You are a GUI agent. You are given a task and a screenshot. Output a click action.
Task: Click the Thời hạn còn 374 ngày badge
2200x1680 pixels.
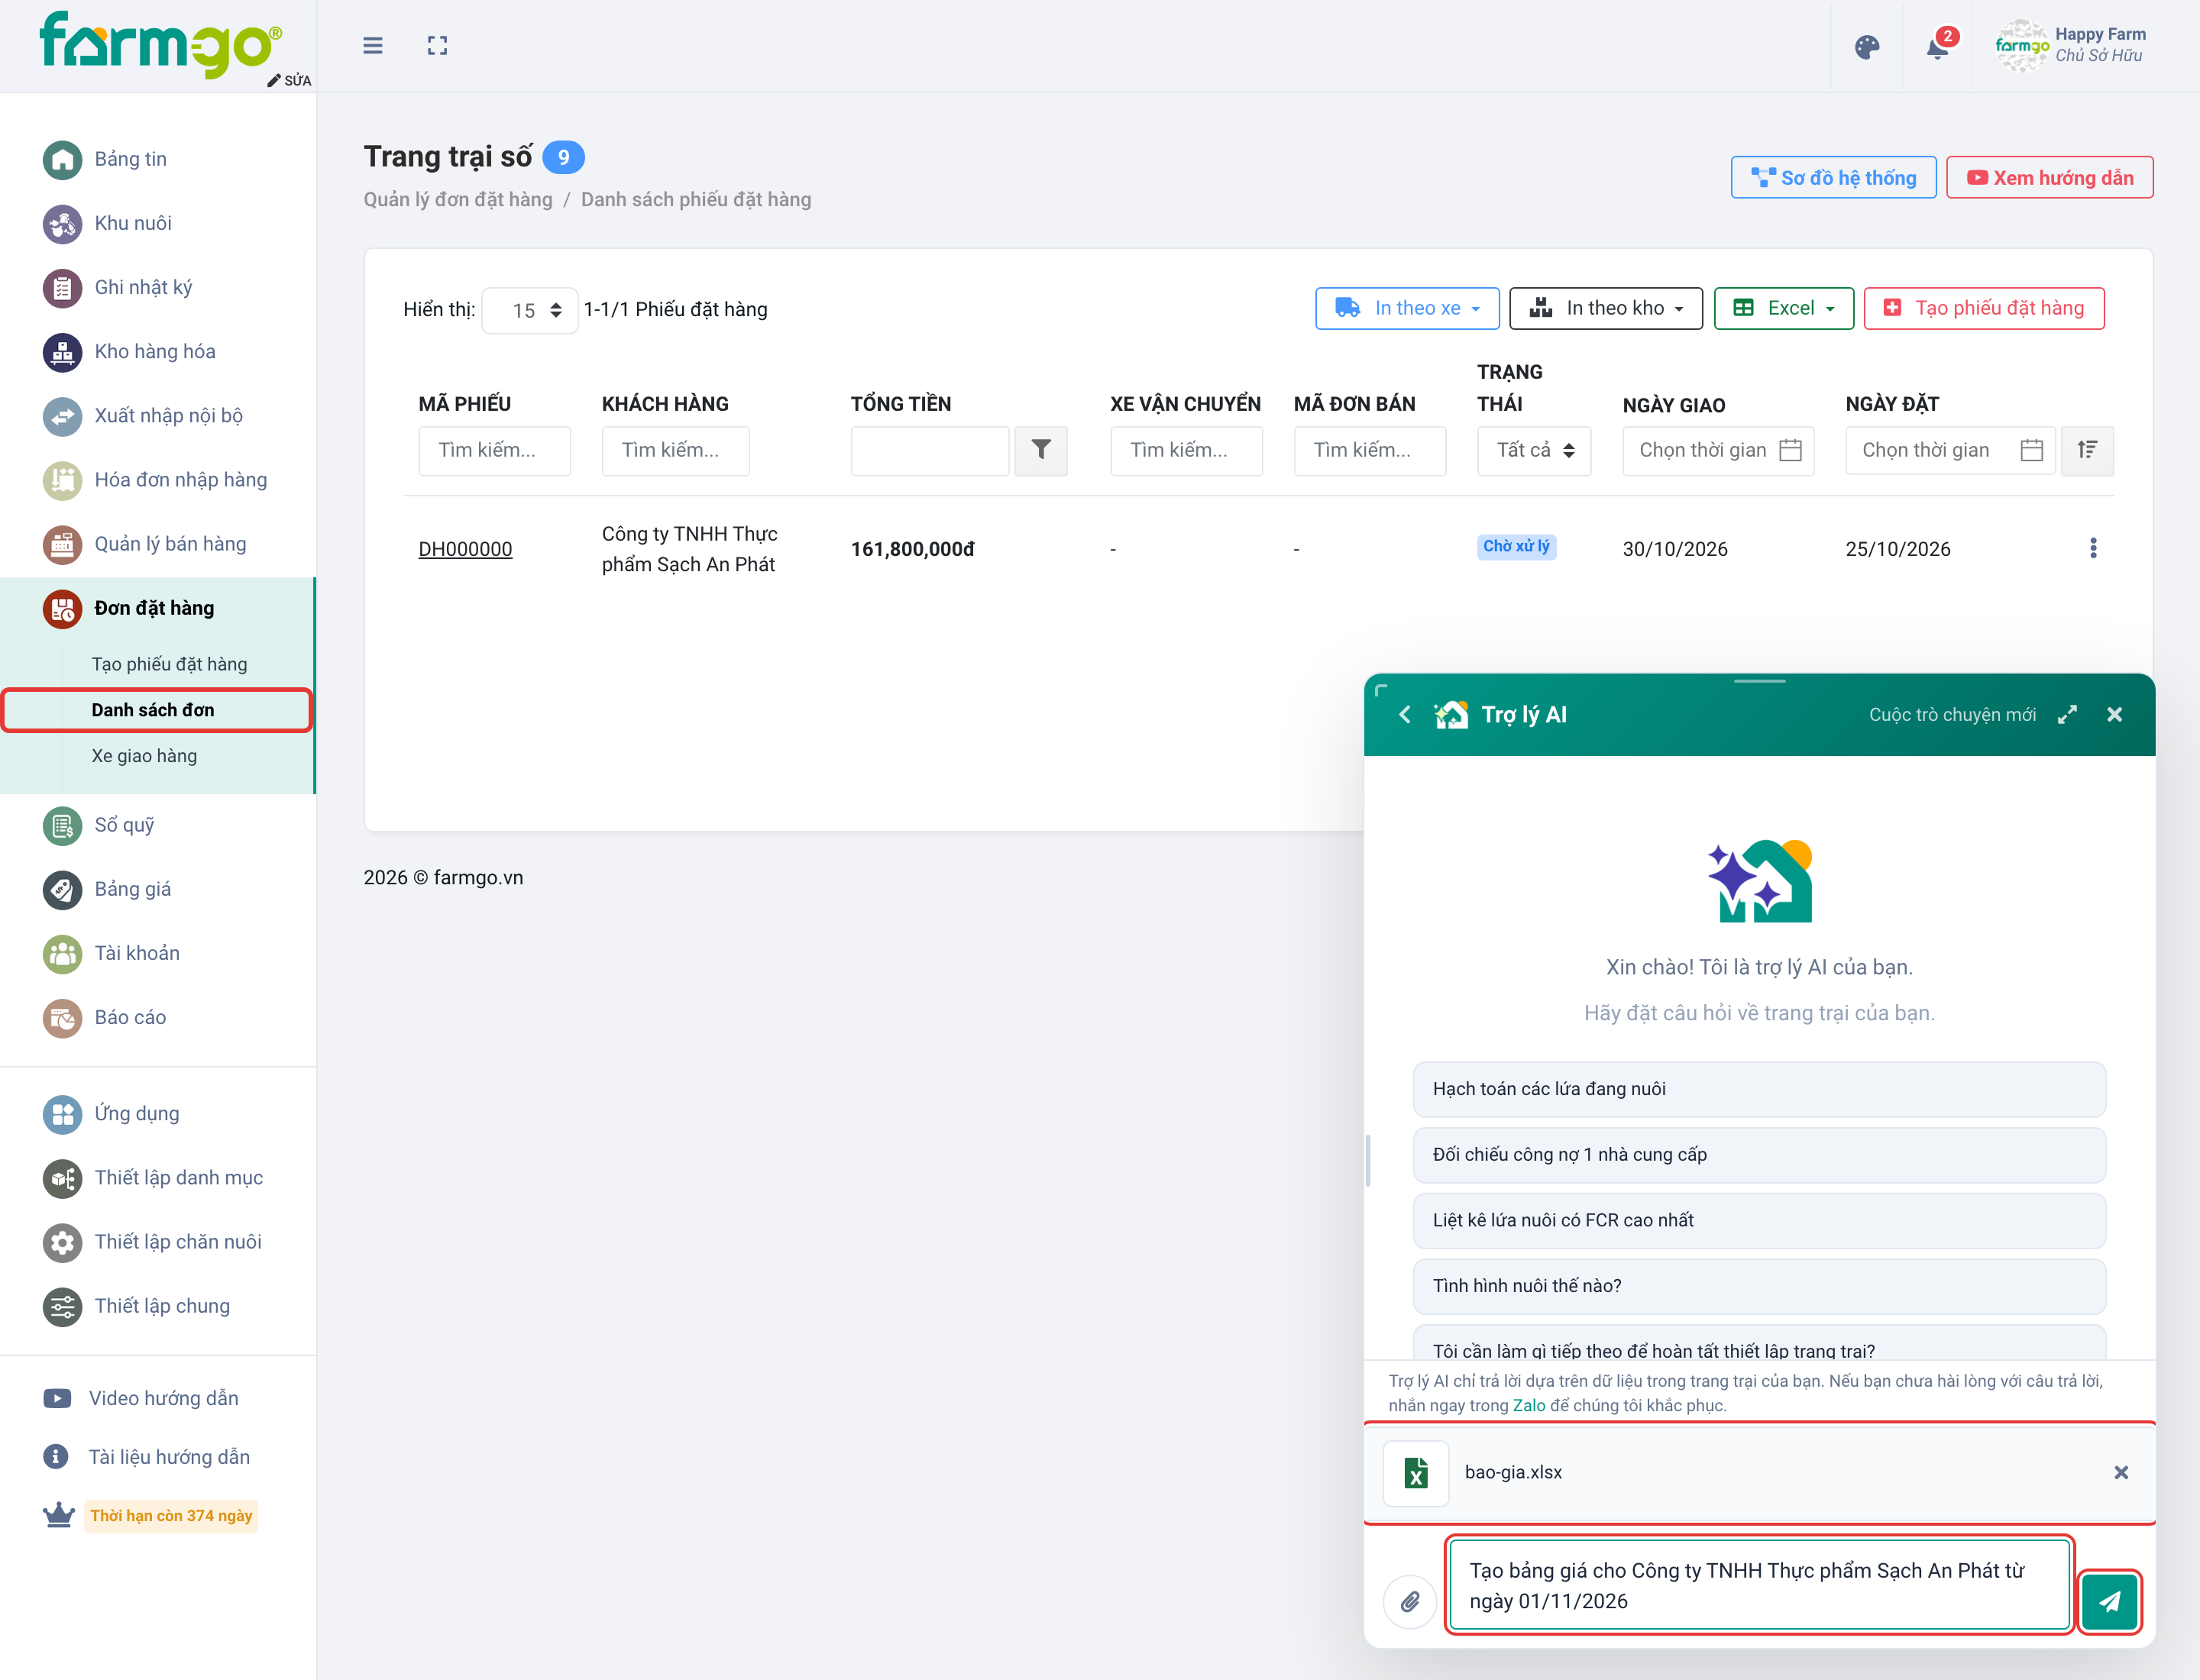point(171,1515)
